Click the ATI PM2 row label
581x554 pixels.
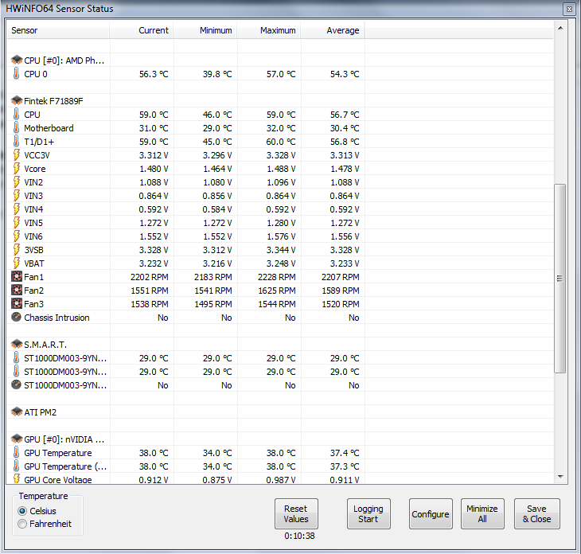[x=40, y=412]
